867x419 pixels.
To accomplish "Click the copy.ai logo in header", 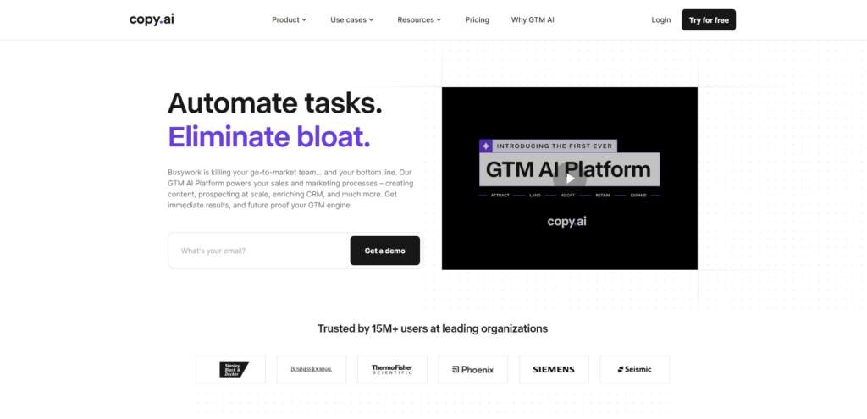I will click(152, 19).
